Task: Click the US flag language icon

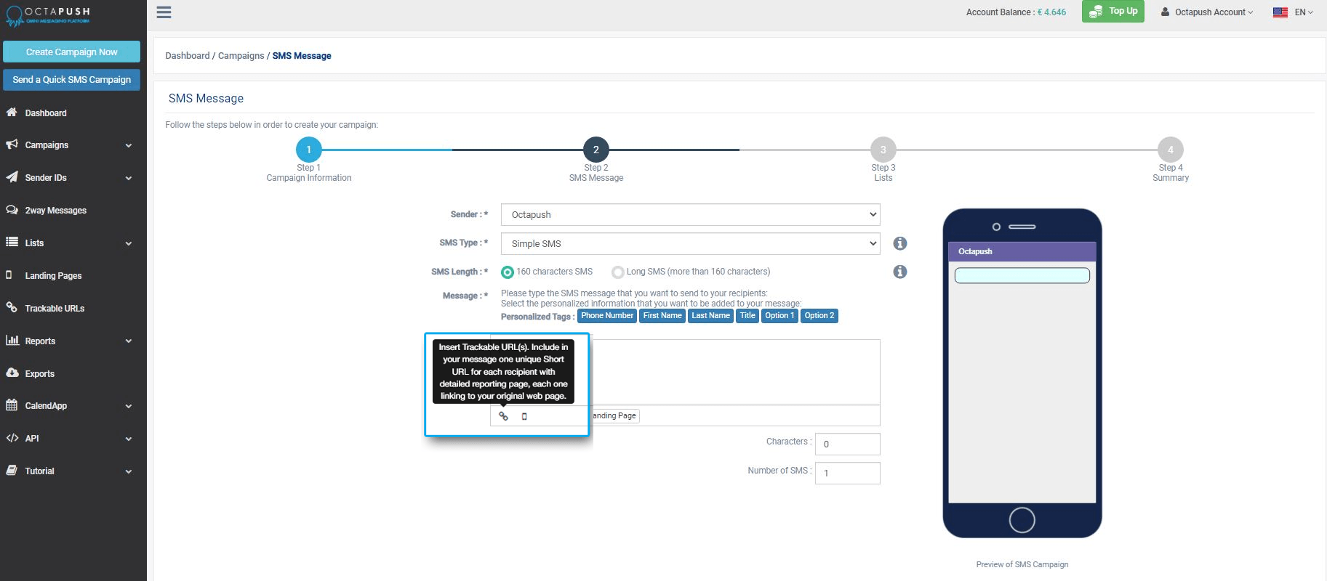Action: (x=1280, y=12)
